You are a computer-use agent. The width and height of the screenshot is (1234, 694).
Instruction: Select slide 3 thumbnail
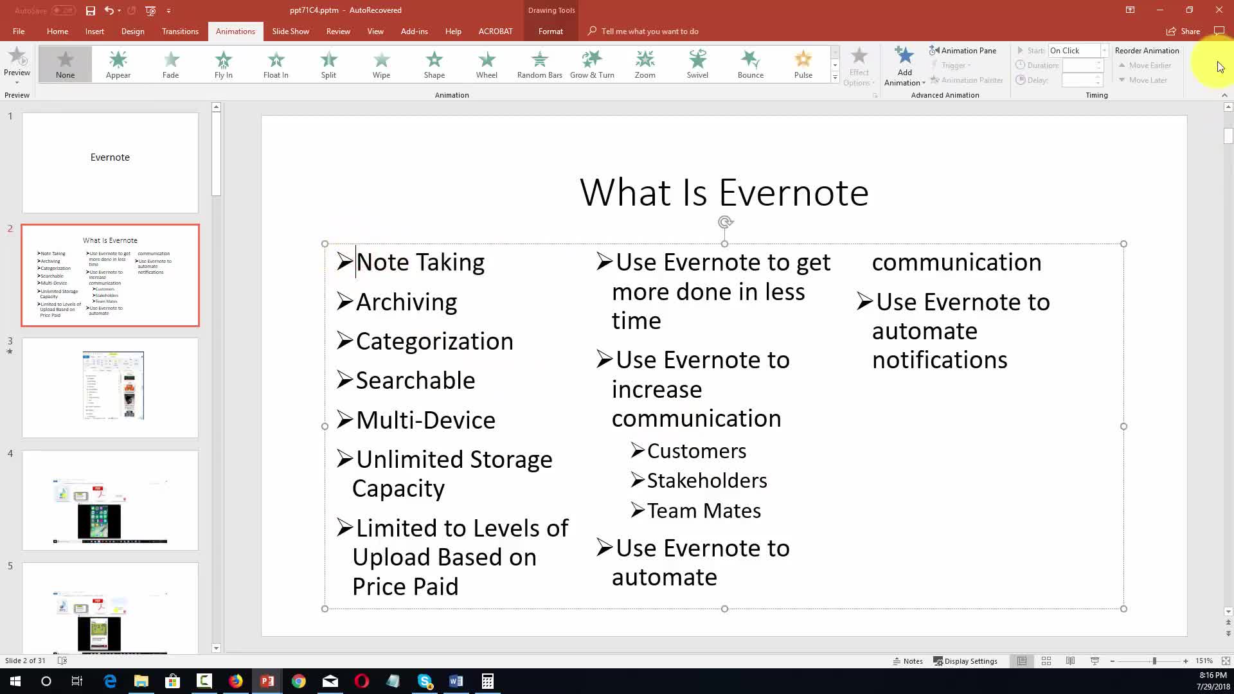pyautogui.click(x=110, y=387)
